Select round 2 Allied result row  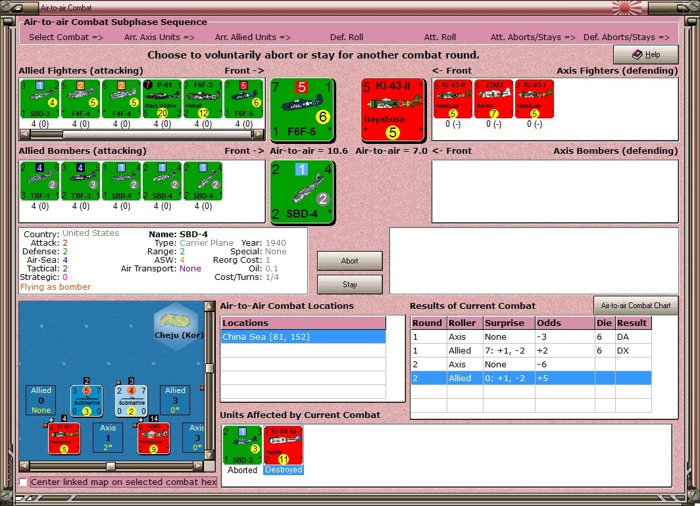pos(531,378)
